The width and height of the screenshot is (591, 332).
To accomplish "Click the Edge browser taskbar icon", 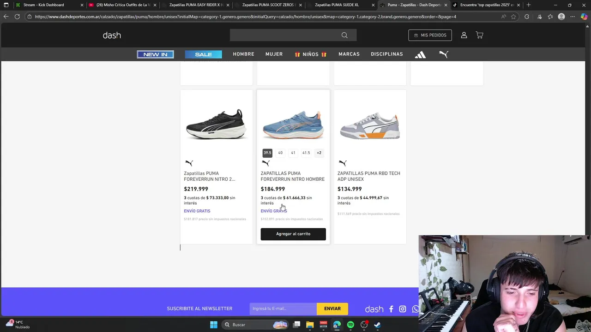I will tap(337, 325).
